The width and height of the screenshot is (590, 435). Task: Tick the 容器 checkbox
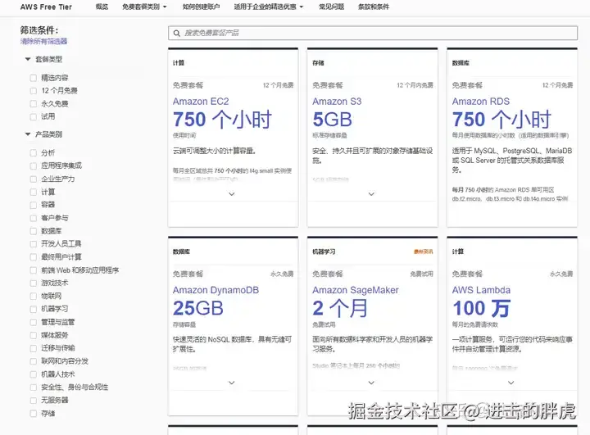tap(34, 205)
